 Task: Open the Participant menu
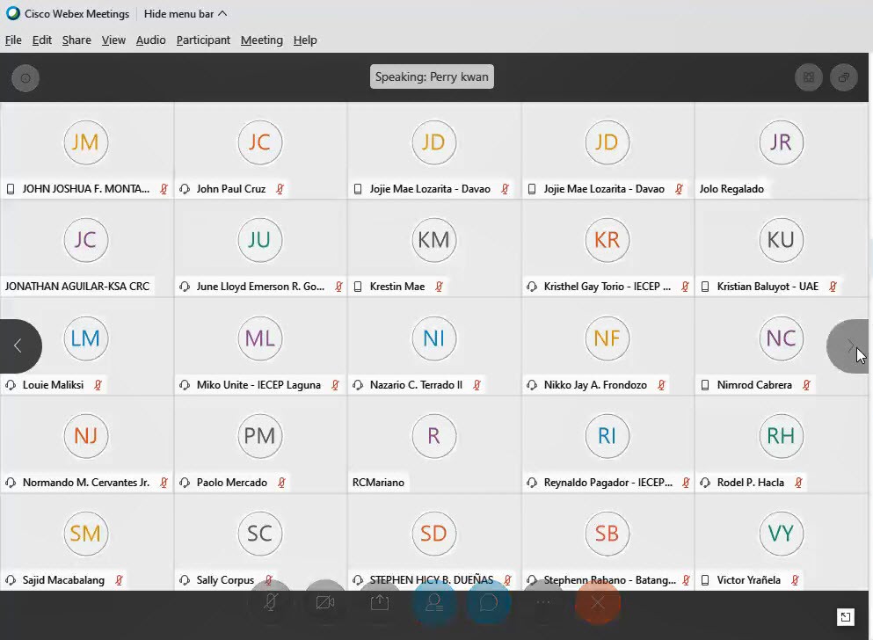click(x=203, y=40)
